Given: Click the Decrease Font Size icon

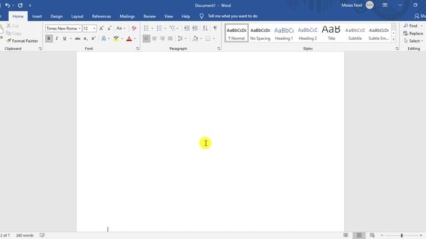Looking at the screenshot, I should tap(109, 28).
